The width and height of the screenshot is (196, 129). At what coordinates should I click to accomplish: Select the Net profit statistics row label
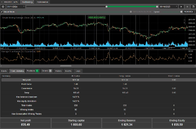coord(26,80)
